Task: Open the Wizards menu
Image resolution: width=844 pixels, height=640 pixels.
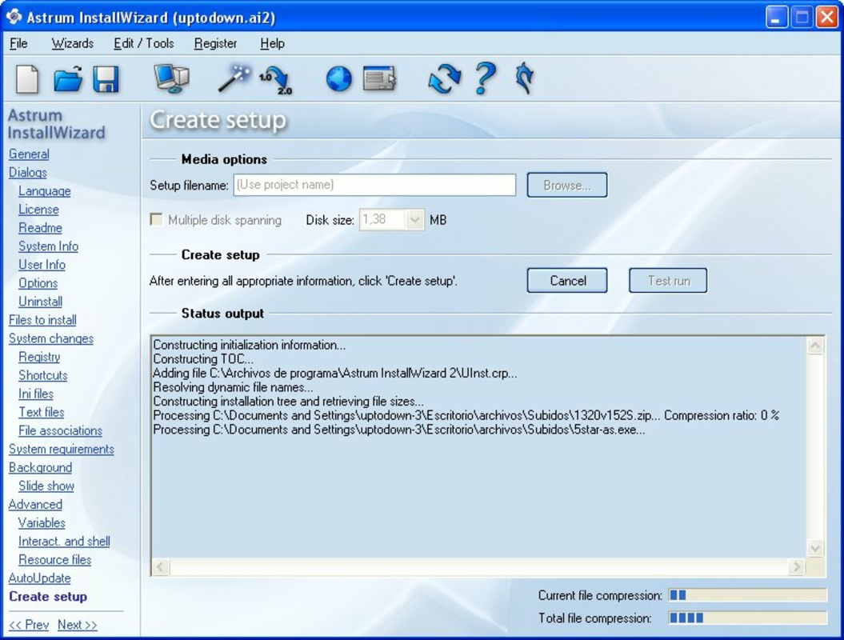Action: tap(72, 43)
